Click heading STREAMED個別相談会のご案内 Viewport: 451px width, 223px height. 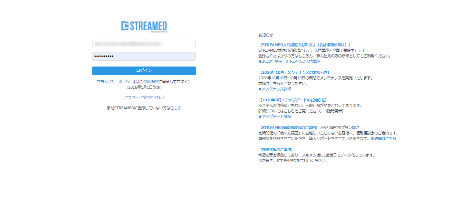point(288,128)
